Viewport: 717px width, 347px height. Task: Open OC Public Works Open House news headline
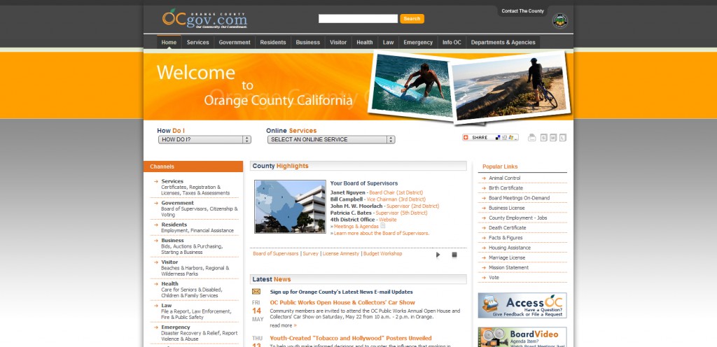[x=342, y=303]
